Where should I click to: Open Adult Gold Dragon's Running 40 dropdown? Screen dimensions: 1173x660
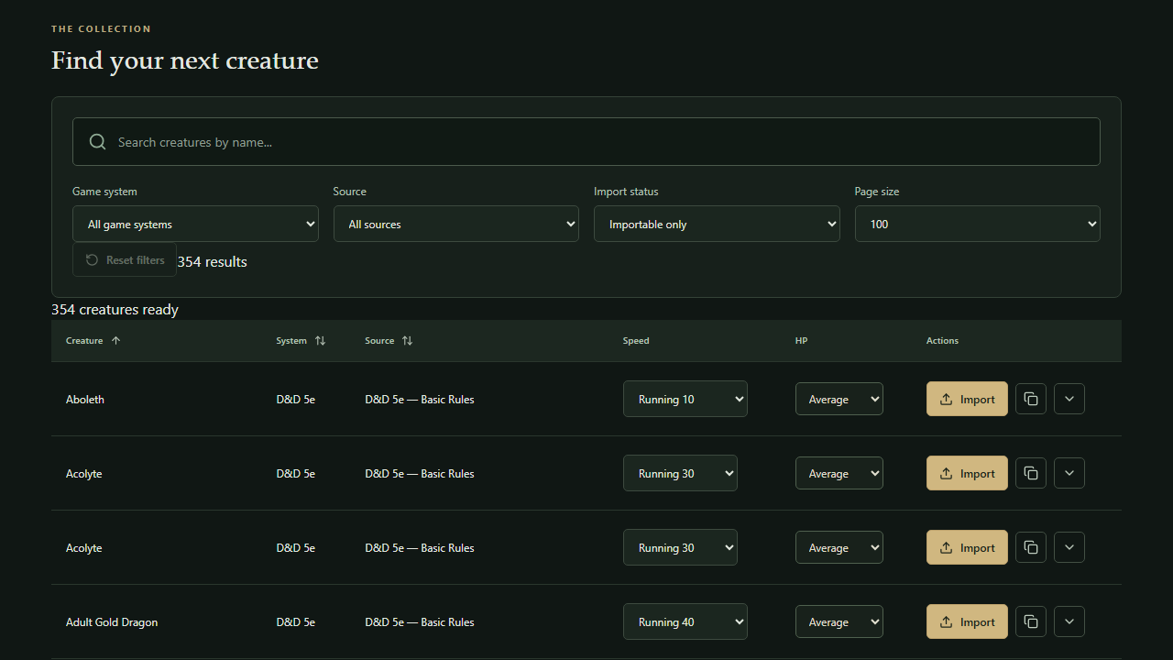(685, 622)
